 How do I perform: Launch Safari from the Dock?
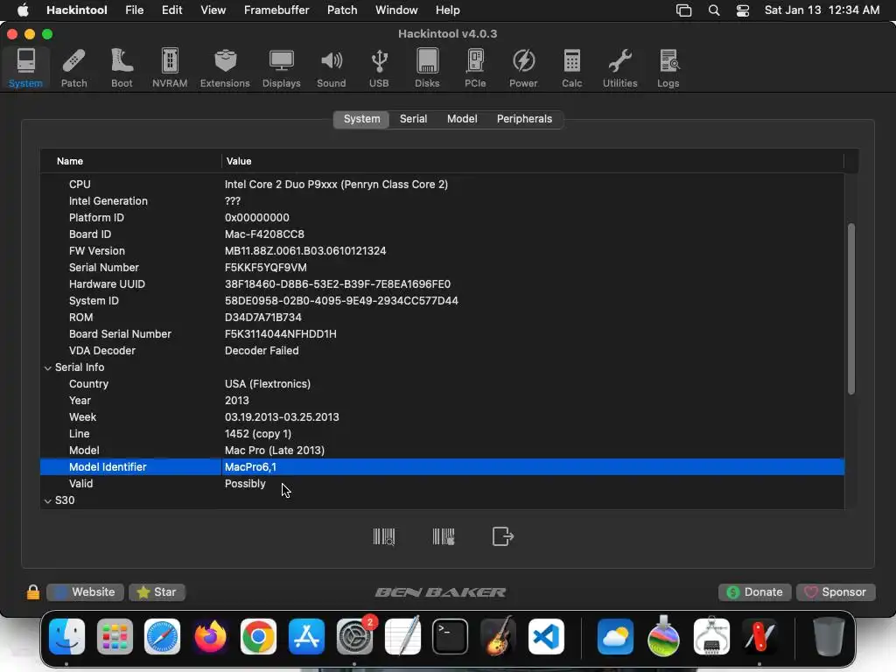162,636
